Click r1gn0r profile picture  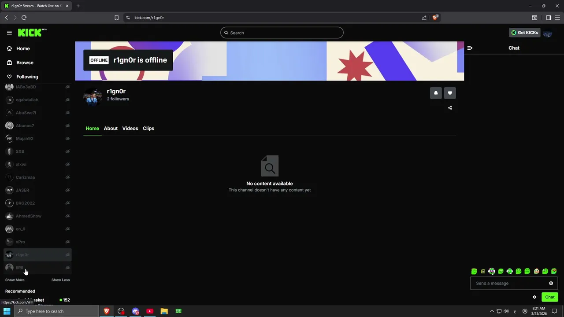coord(93,97)
